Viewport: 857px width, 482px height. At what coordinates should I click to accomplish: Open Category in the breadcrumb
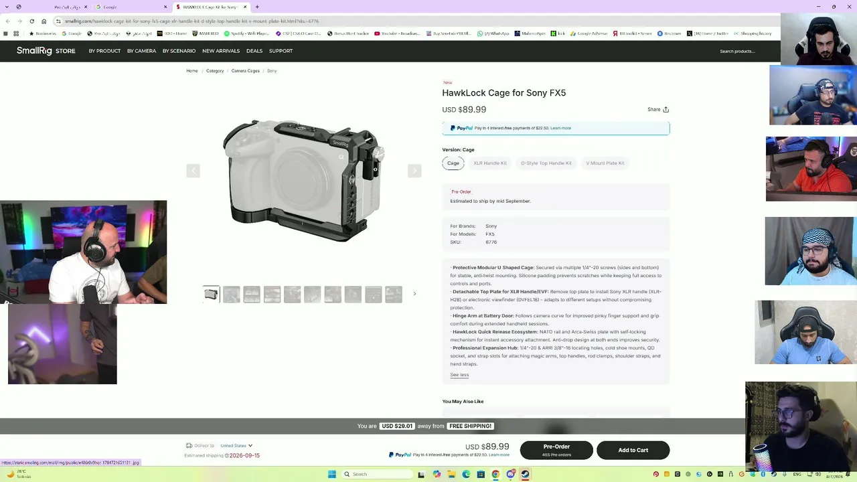(215, 71)
